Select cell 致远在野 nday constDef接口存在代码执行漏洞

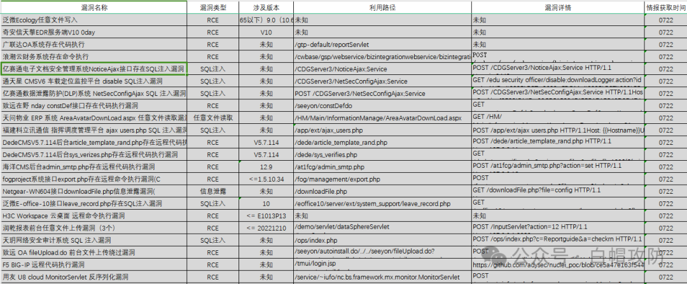[94, 106]
